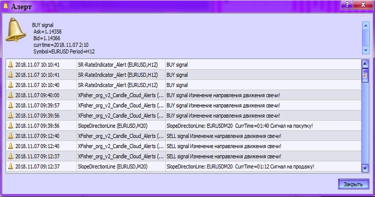Click the bell icon of the 09:39:56 XFisher row

point(10,115)
